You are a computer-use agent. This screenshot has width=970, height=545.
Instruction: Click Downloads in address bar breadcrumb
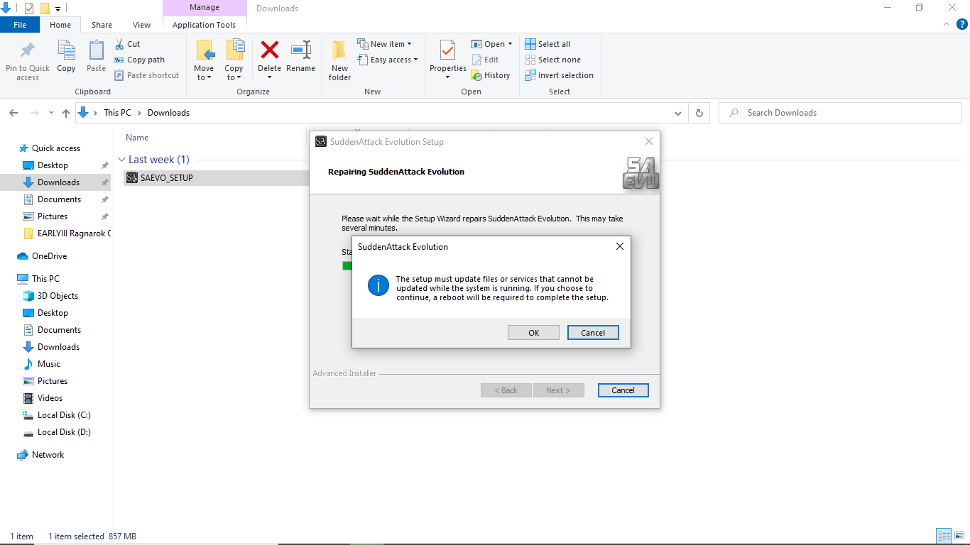(x=168, y=113)
